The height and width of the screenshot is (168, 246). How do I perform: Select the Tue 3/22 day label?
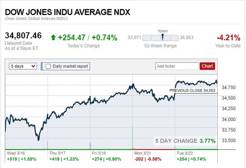point(184,153)
